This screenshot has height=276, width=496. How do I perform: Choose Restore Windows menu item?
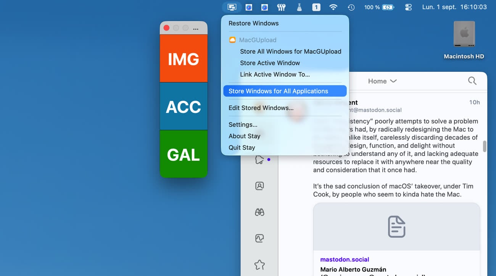(x=285, y=23)
